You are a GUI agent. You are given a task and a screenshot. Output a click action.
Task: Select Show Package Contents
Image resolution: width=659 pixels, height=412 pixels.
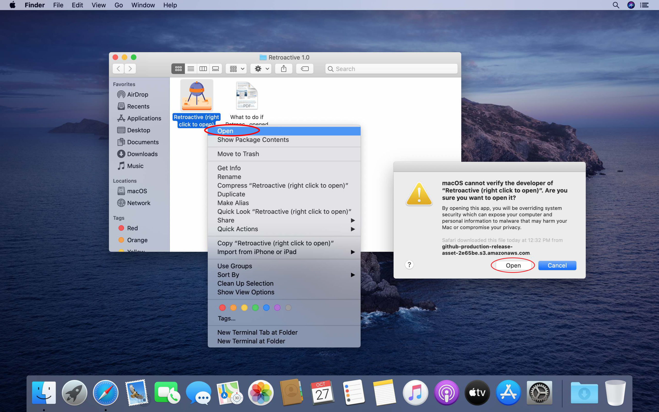(284, 140)
